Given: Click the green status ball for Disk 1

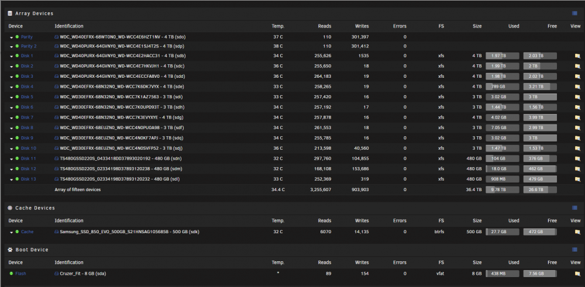Looking at the screenshot, I should pos(17,56).
